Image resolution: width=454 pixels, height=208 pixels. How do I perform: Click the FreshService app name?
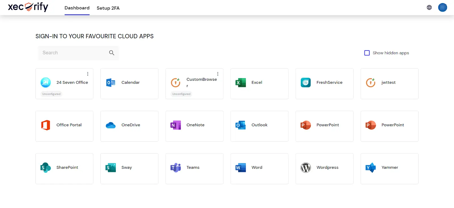click(x=329, y=82)
